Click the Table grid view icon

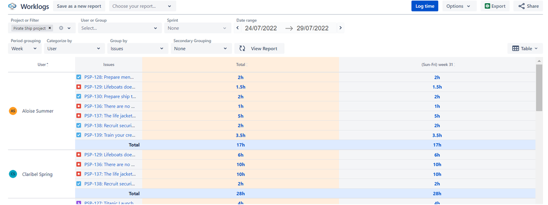click(516, 48)
